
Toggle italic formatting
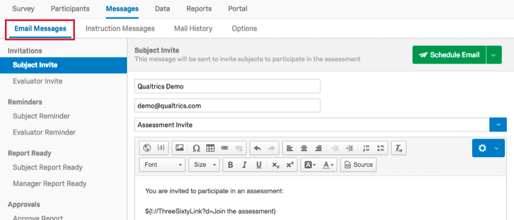pos(244,165)
